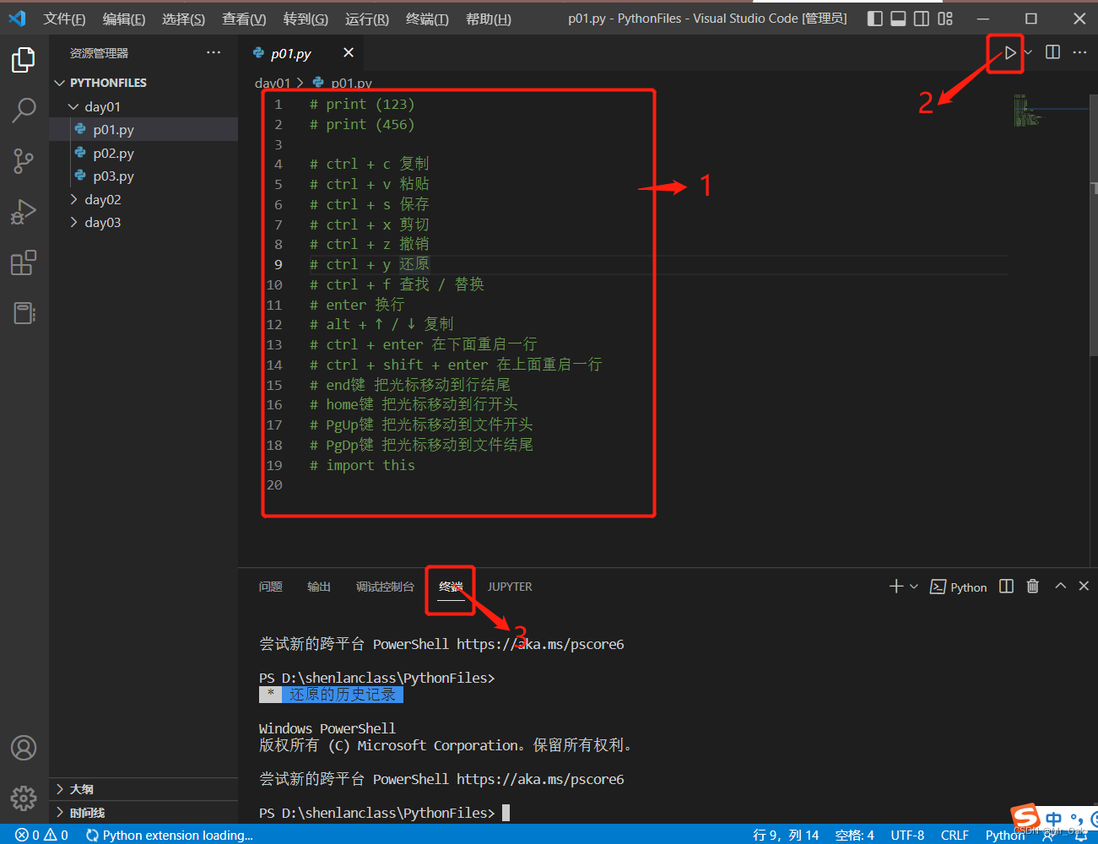
Task: Open the Extensions view
Action: point(24,262)
